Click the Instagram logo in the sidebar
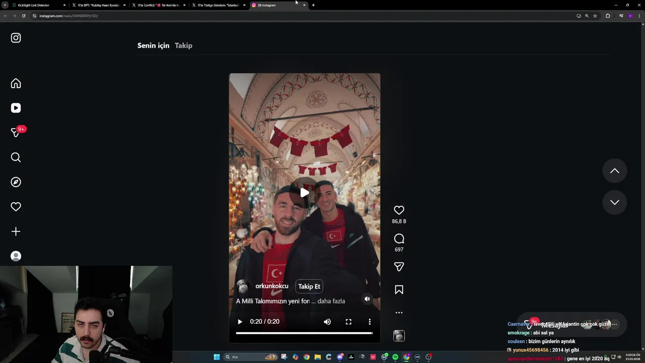Viewport: 645px width, 363px height. pyautogui.click(x=16, y=38)
